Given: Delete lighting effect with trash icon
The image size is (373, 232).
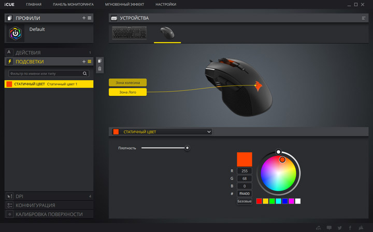Looking at the screenshot, I should tap(99, 69).
